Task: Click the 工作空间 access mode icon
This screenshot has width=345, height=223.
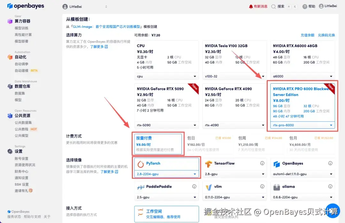Action: click(140, 212)
